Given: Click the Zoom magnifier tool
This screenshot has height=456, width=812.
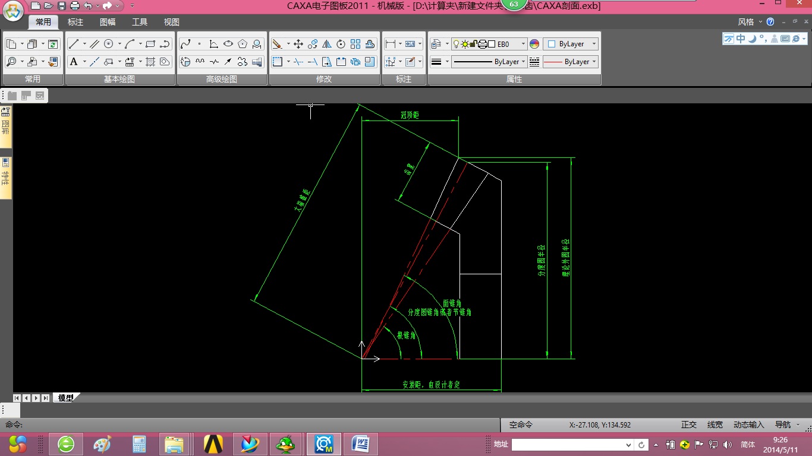Looking at the screenshot, I should (11, 62).
